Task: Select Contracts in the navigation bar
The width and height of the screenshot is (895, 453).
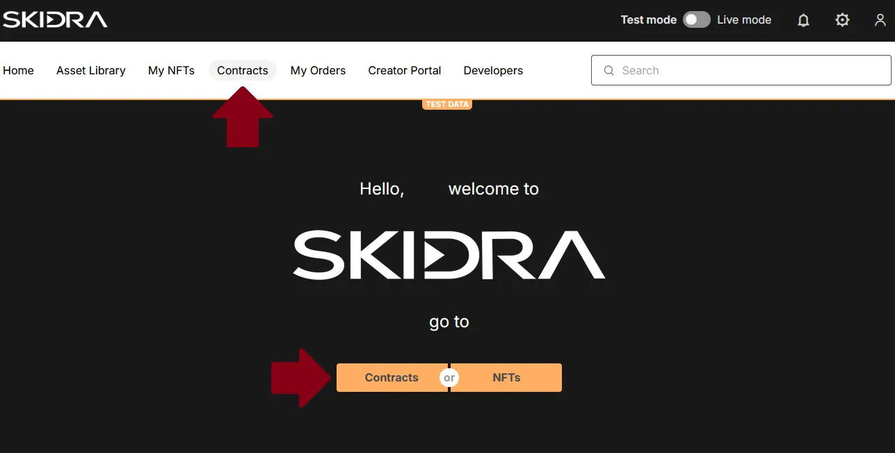Action: 243,70
